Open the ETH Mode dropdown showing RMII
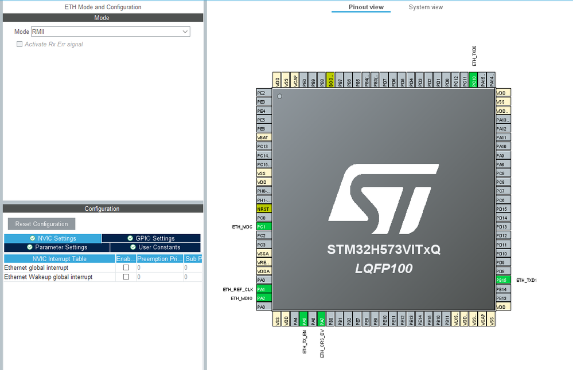Screen dimensions: 573x370 point(110,32)
